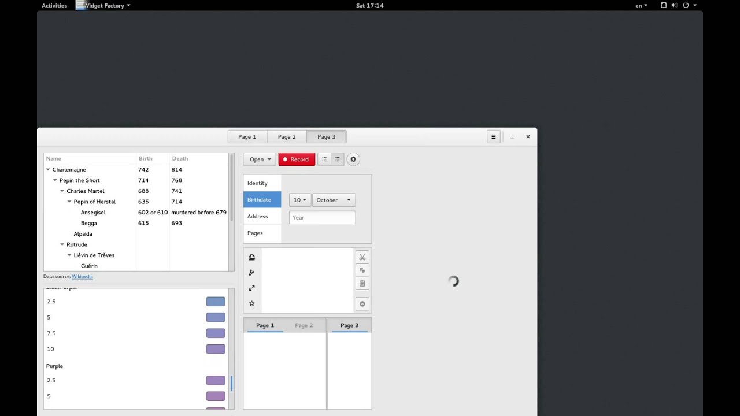Select Page 3 in header switcher

click(x=326, y=137)
